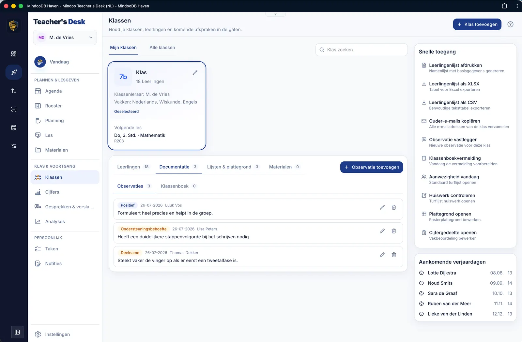Click Noud Smits birthday entry
The image size is (522, 342).
tap(465, 283)
